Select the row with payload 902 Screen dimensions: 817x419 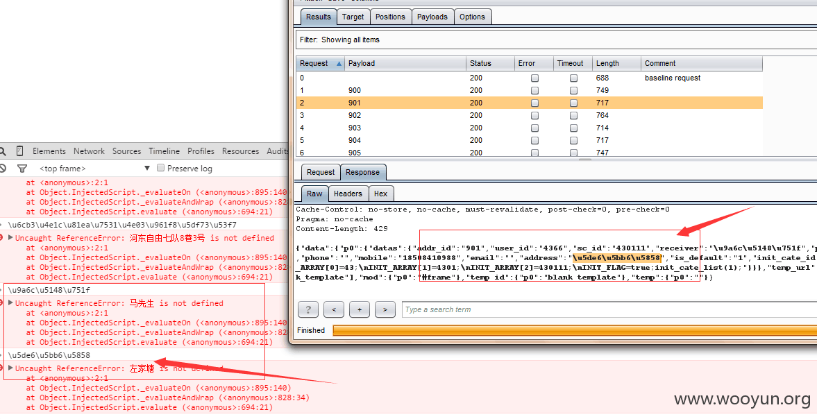tap(530, 116)
